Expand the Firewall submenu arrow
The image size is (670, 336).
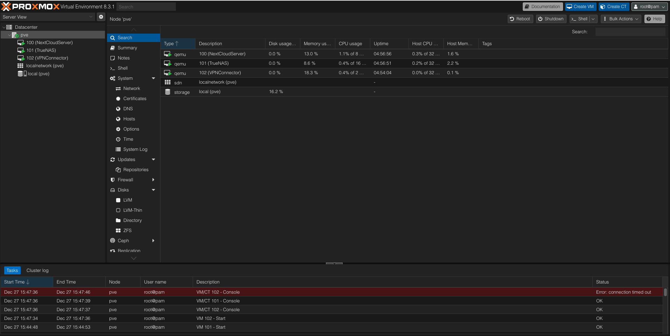click(153, 180)
